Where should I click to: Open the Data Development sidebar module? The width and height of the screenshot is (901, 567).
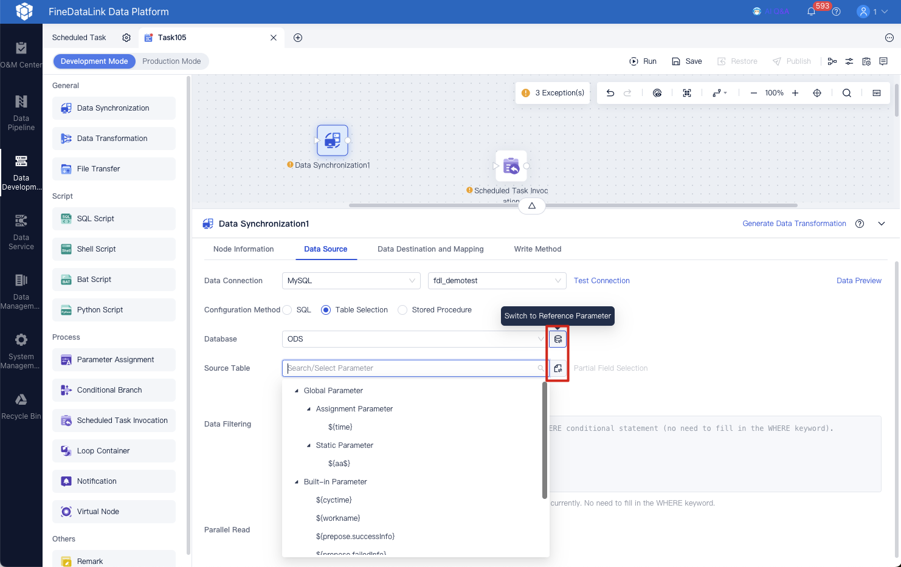pos(21,173)
